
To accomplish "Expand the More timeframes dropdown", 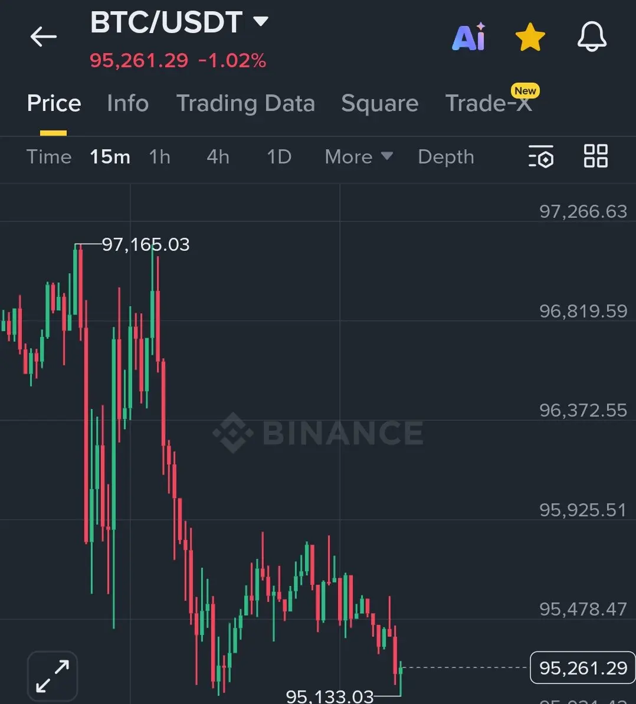I will point(359,157).
